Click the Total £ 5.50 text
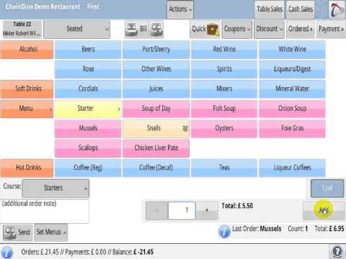This screenshot has height=259, width=346. [x=237, y=206]
